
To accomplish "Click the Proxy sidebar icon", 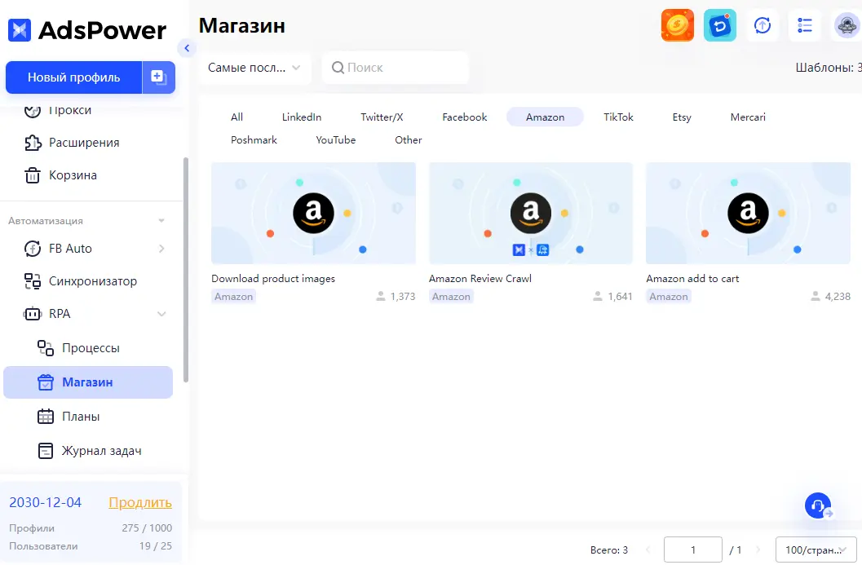I will [x=33, y=110].
